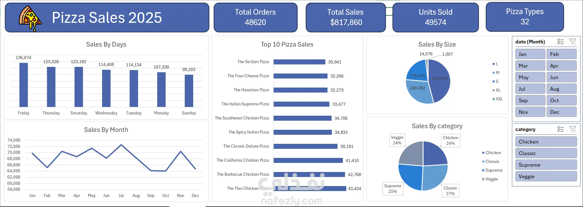583x207 pixels.
Task: Click L legend swatch in Sales By Size
Action: pyautogui.click(x=493, y=64)
